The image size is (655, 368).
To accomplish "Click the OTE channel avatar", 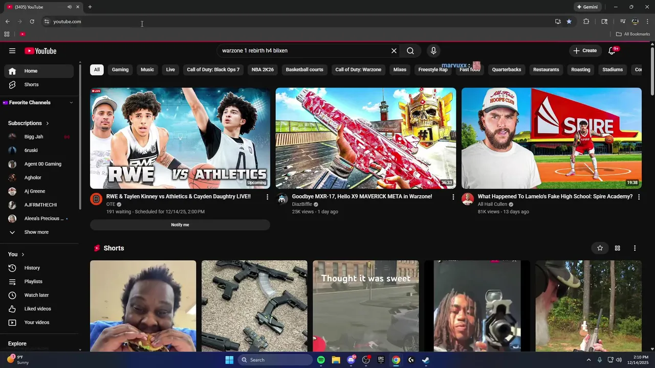I will point(96,199).
